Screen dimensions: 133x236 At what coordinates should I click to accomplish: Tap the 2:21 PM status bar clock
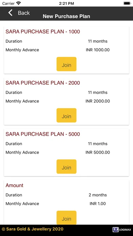point(66,3)
